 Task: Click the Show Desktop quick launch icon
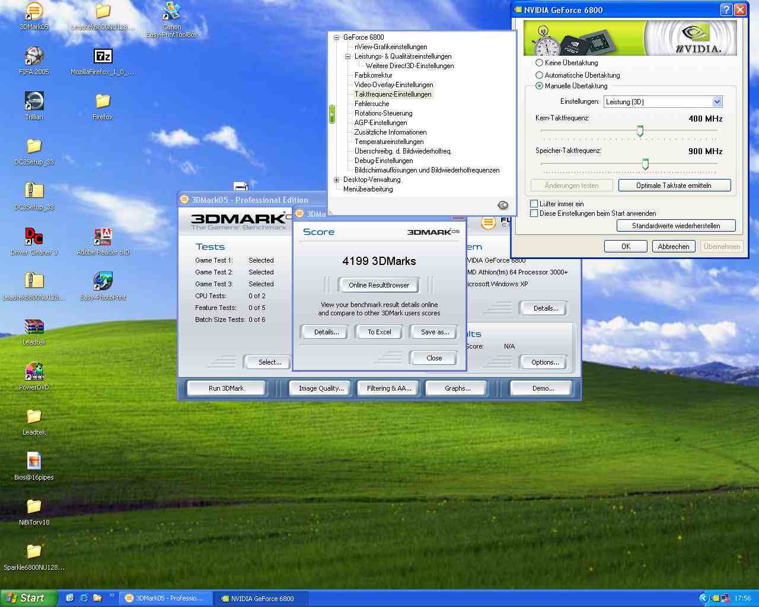point(69,598)
